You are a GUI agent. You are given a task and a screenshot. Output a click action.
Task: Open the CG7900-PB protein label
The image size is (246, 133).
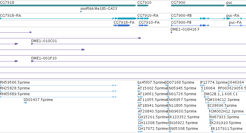coord(181,23)
